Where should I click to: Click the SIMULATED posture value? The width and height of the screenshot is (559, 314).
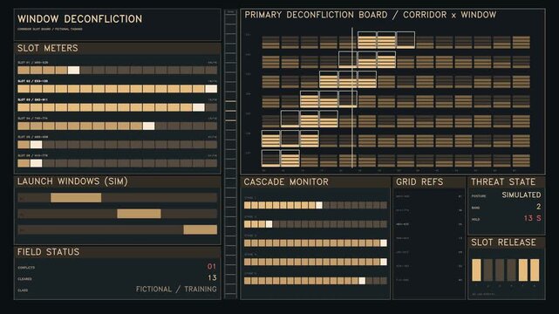tap(522, 195)
